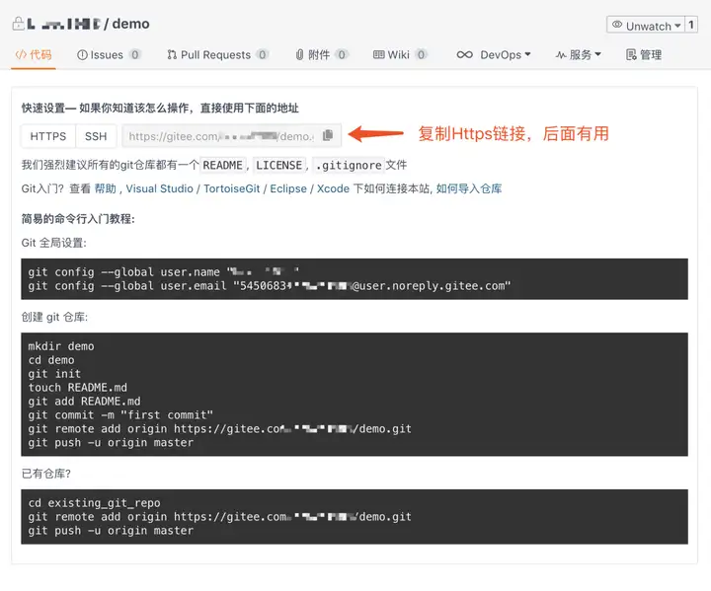This screenshot has width=711, height=591.
Task: Open the Eclipse guide link
Action: click(x=288, y=188)
